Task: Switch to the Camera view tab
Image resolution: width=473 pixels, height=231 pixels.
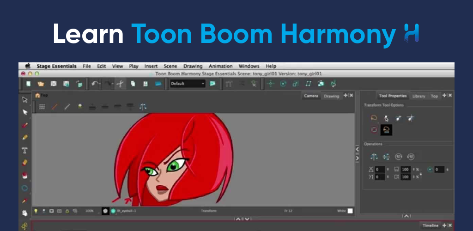Action: (x=311, y=96)
